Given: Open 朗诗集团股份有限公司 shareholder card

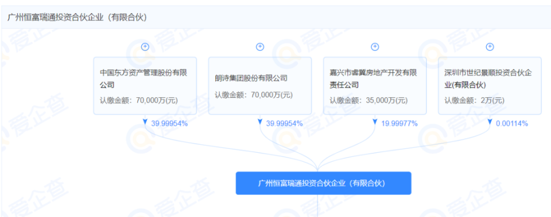Looking at the screenshot, I should coord(259,86).
